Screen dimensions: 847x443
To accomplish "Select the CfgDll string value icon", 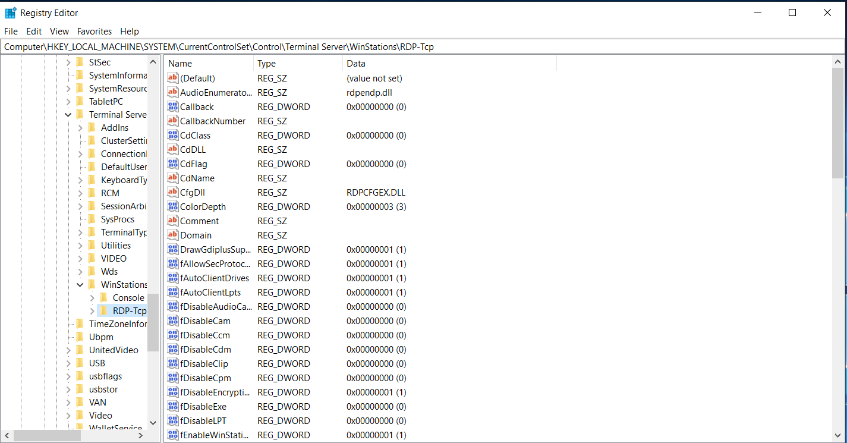I will 173,193.
